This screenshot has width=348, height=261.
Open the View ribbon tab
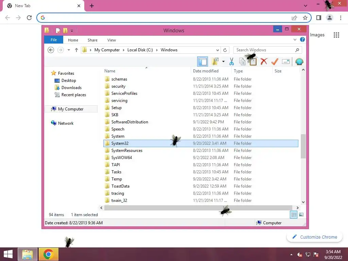[x=111, y=40]
